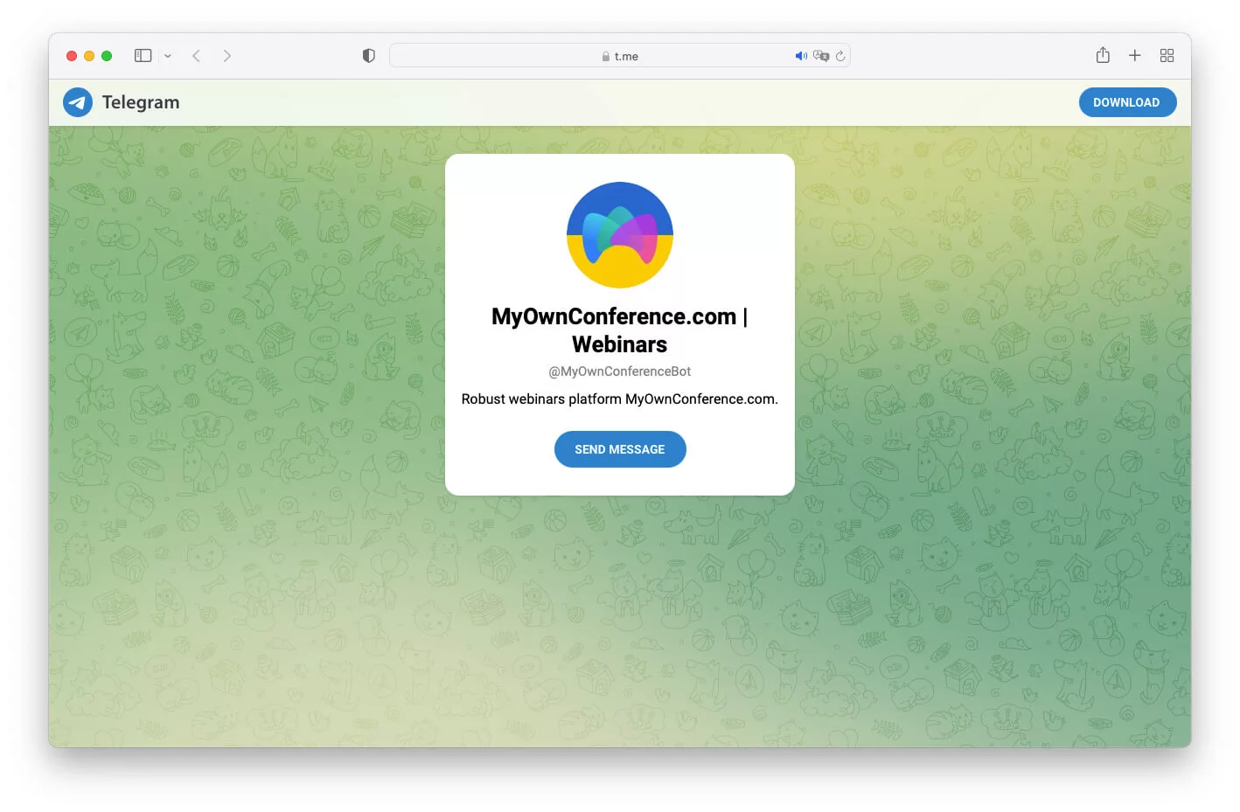Expand the sidebar tab groups dropdown chevron
This screenshot has width=1240, height=812.
[x=168, y=56]
